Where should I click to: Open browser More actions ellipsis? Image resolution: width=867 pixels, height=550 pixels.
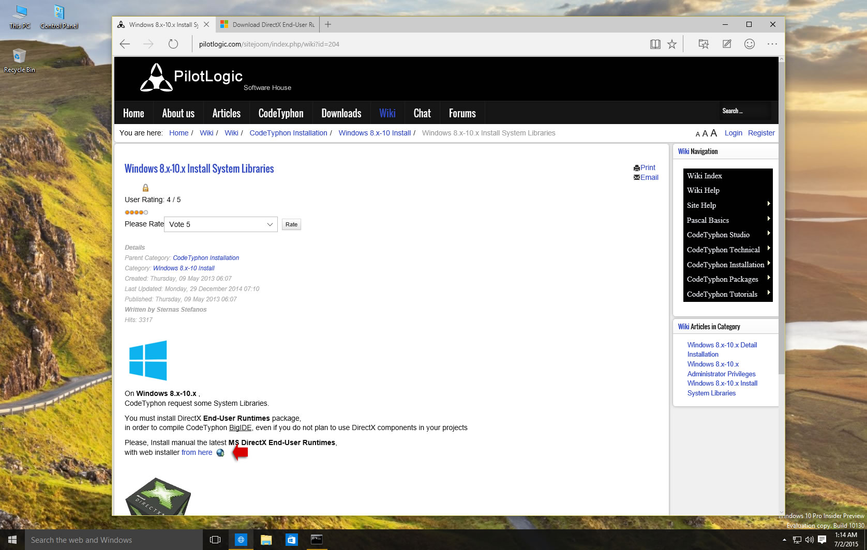pos(772,44)
